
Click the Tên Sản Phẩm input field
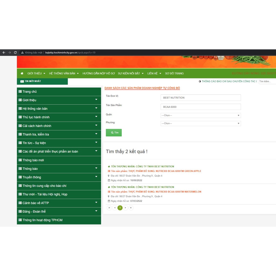pyautogui.click(x=201, y=107)
